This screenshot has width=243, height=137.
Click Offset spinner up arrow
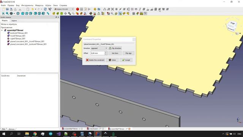106,53
